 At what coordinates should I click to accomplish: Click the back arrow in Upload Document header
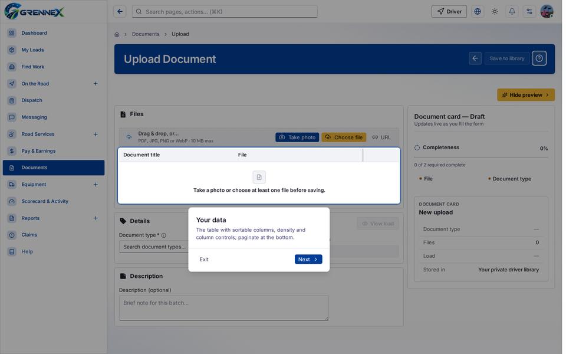click(475, 58)
